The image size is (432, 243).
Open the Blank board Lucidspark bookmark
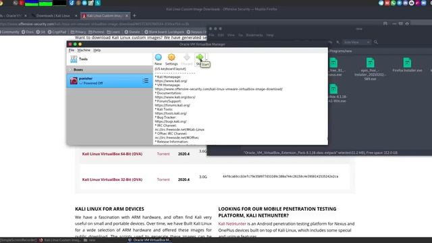(164, 32)
